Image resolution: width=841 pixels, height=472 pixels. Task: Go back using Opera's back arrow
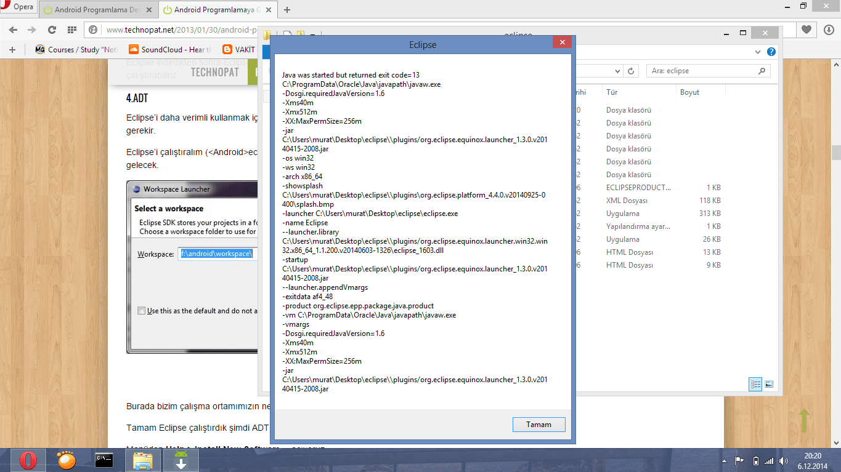(x=13, y=30)
